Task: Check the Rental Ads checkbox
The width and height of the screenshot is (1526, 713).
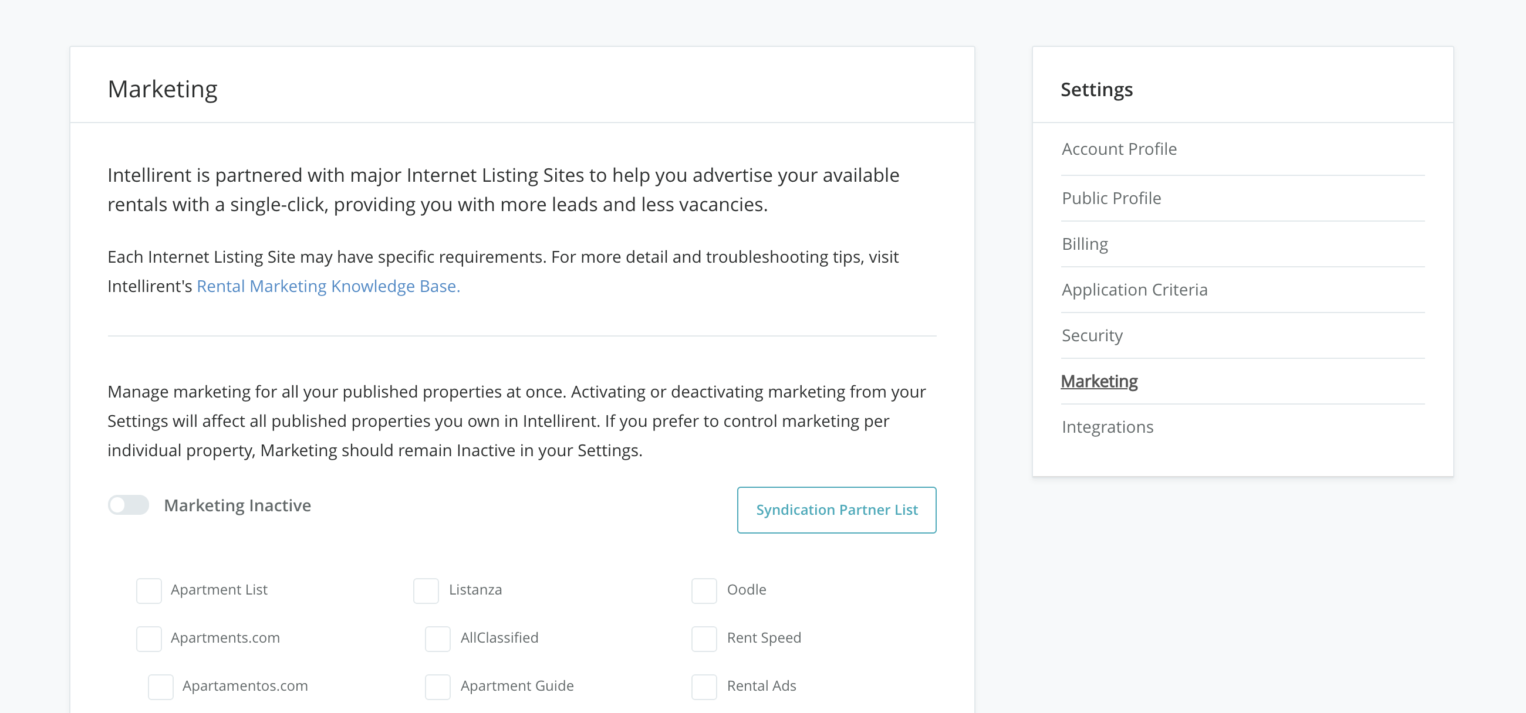Action: [704, 686]
